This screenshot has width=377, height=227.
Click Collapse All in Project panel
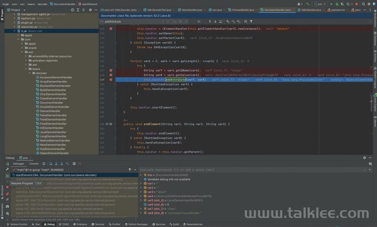point(84,10)
